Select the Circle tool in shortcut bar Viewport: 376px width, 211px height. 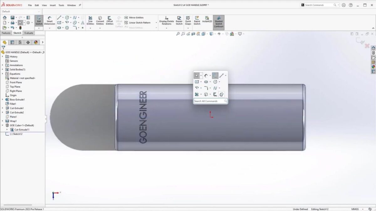(x=215, y=82)
